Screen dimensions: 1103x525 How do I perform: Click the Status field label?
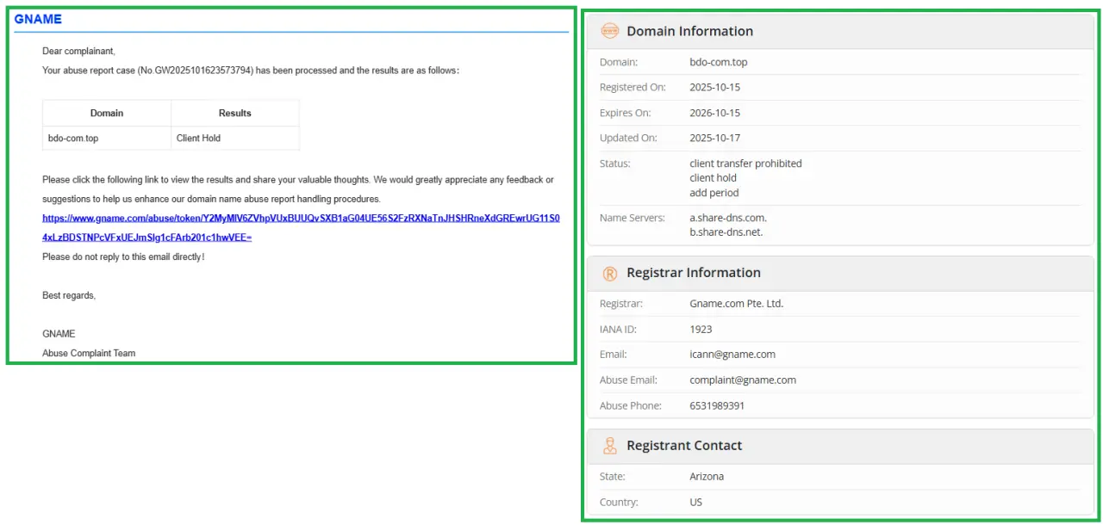pyautogui.click(x=615, y=164)
